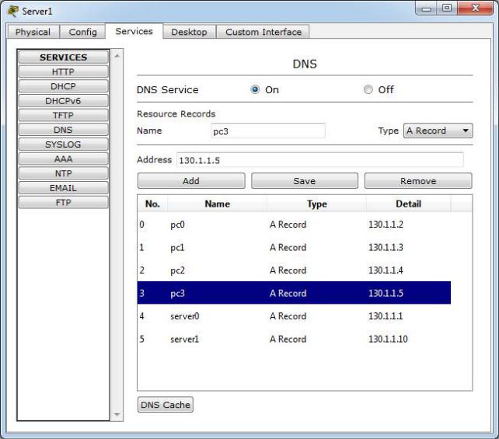This screenshot has height=439, width=499.
Task: Select the pc0 record row
Action: click(294, 225)
